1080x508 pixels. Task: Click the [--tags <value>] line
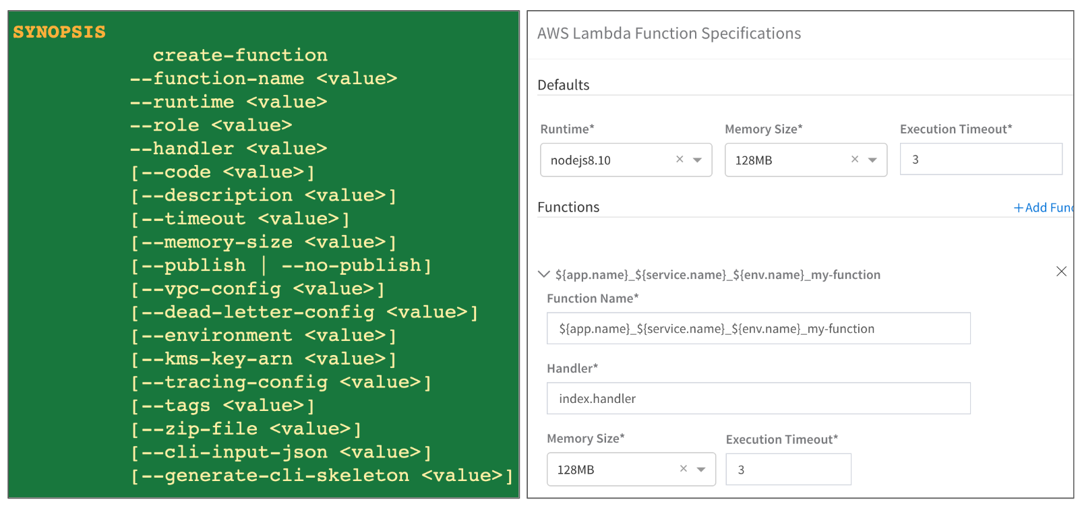pyautogui.click(x=223, y=405)
